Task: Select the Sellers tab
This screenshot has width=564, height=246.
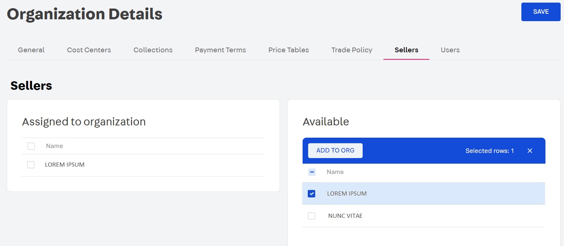Action: [x=406, y=50]
